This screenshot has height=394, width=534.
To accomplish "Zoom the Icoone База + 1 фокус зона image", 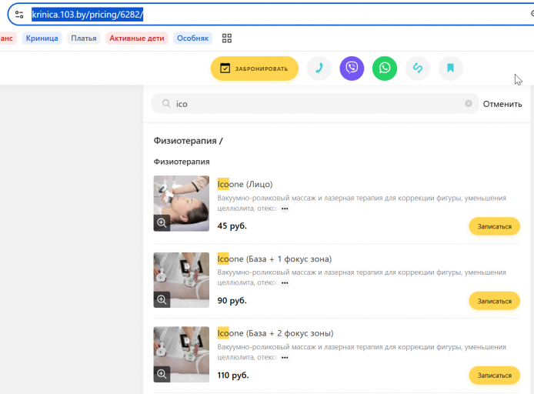I will (x=162, y=299).
